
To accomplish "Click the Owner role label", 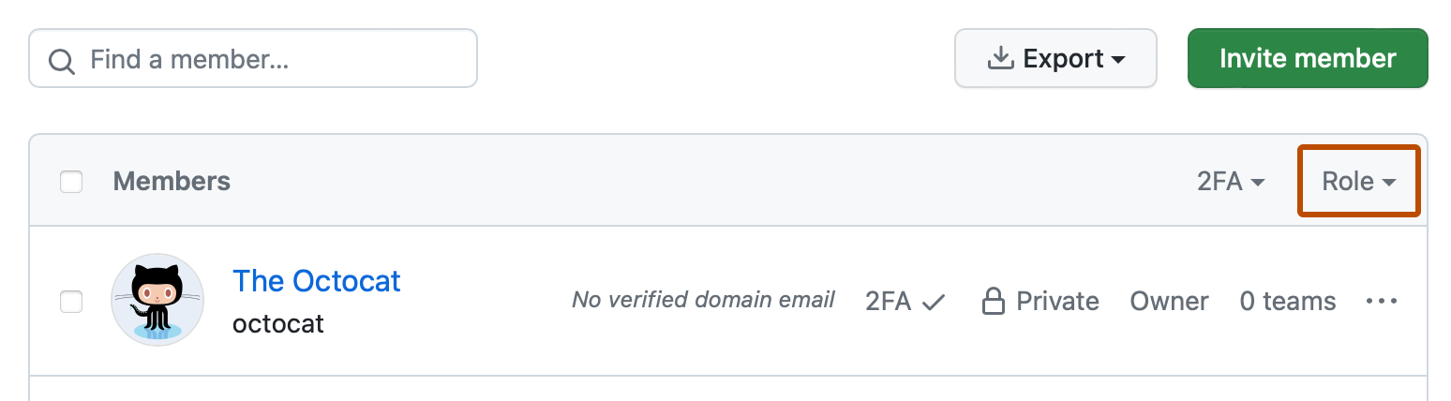I will point(1169,302).
